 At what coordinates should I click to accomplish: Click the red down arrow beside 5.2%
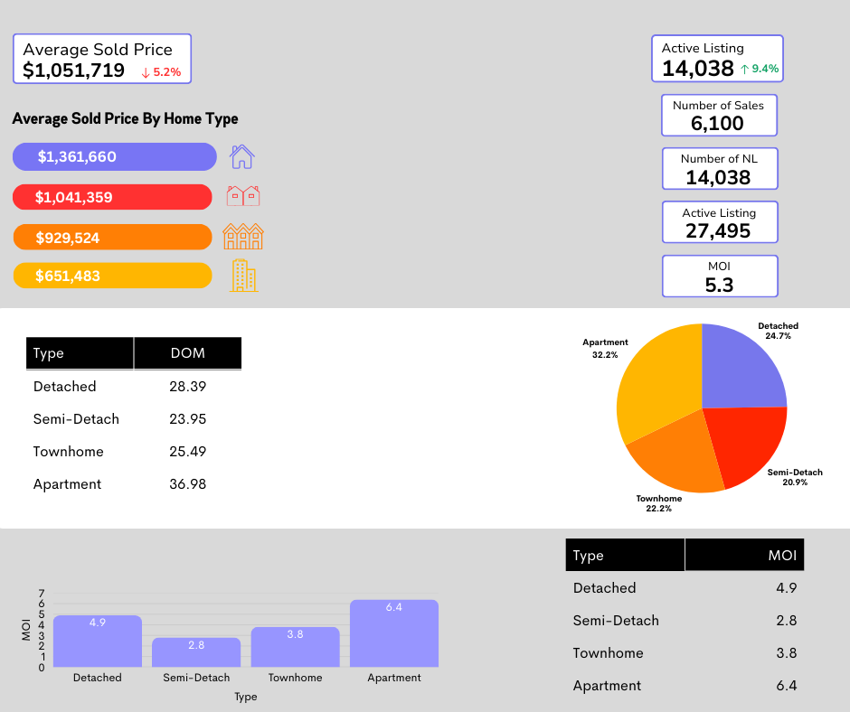coord(146,72)
